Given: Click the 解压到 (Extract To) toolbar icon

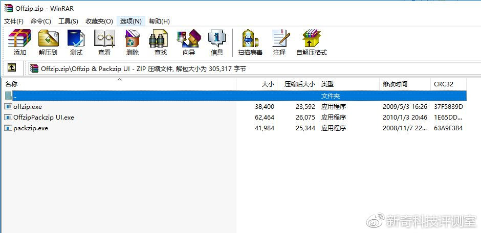Looking at the screenshot, I should [48, 38].
